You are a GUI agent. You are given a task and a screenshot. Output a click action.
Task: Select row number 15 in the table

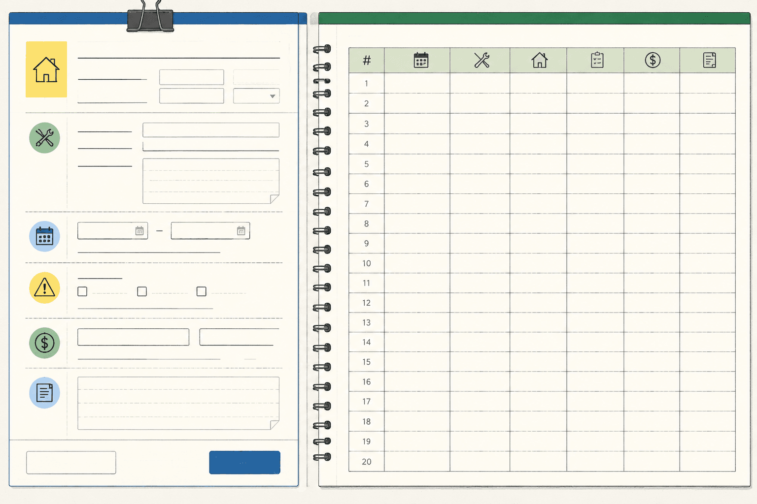click(542, 362)
